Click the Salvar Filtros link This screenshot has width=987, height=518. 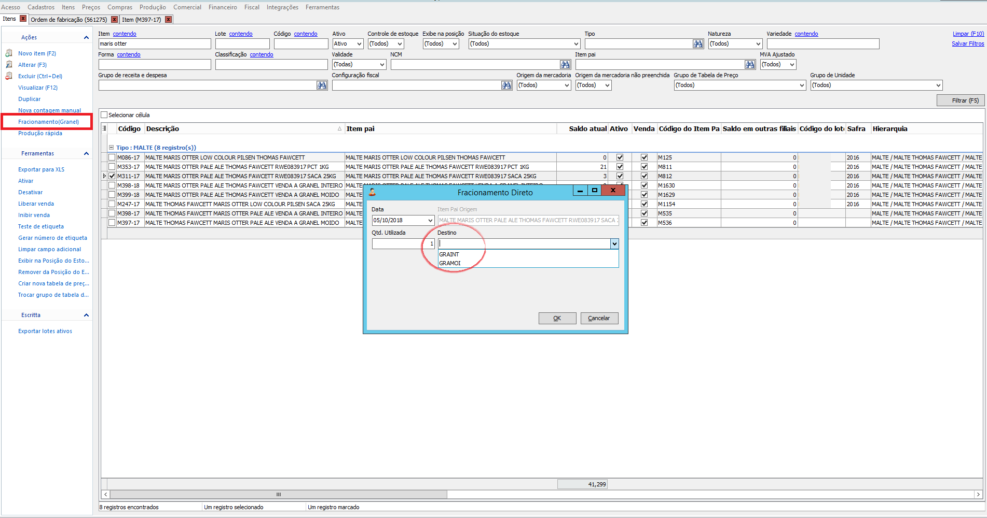967,44
